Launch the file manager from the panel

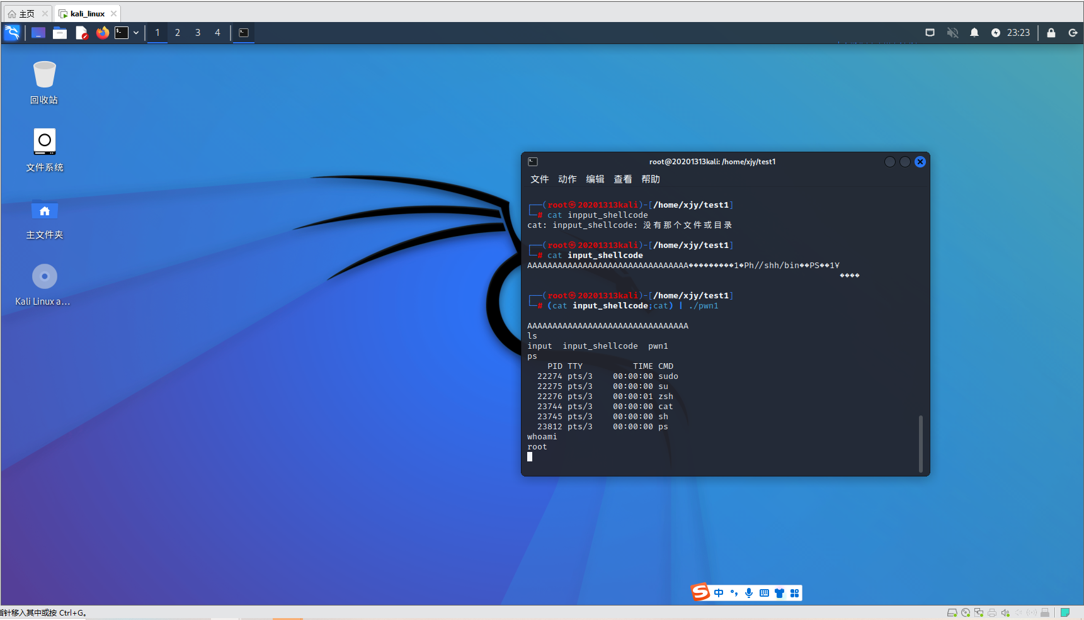pyautogui.click(x=60, y=33)
